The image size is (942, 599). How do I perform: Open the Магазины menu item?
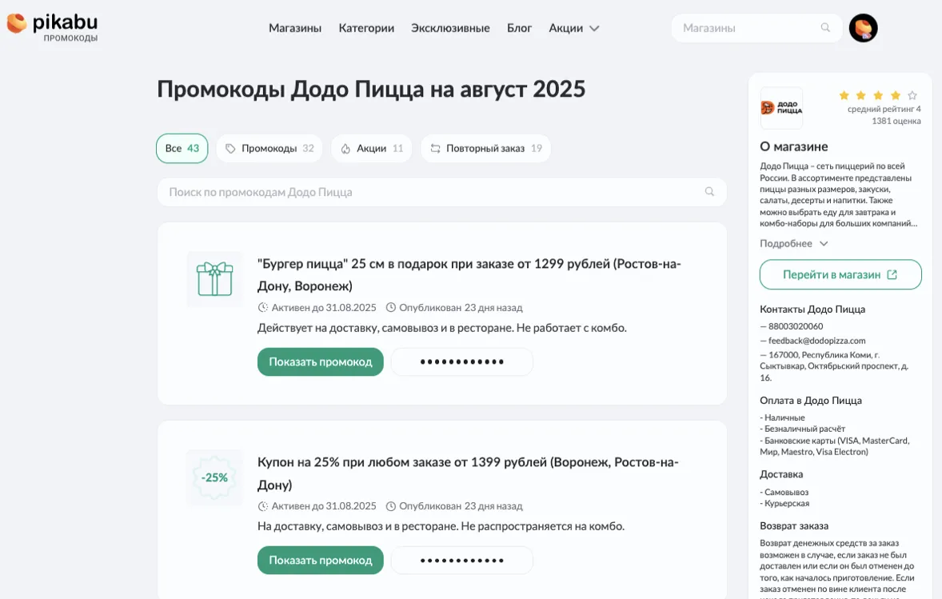click(295, 28)
